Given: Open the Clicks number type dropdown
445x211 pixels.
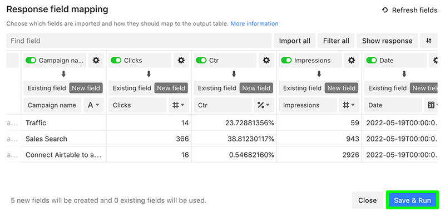Looking at the screenshot, I should [179, 105].
